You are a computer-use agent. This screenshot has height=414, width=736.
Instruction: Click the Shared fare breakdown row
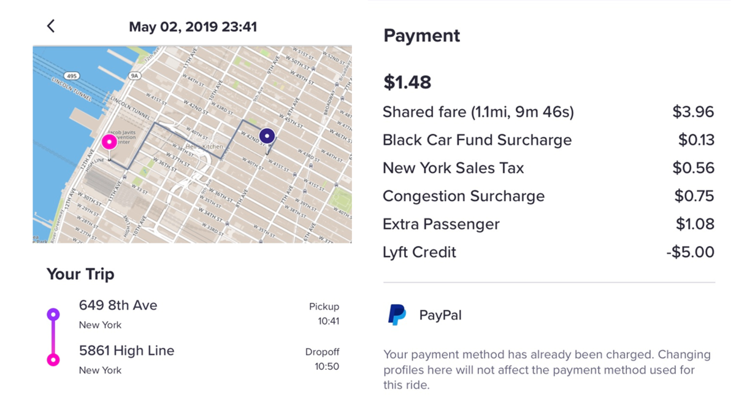tap(478, 112)
